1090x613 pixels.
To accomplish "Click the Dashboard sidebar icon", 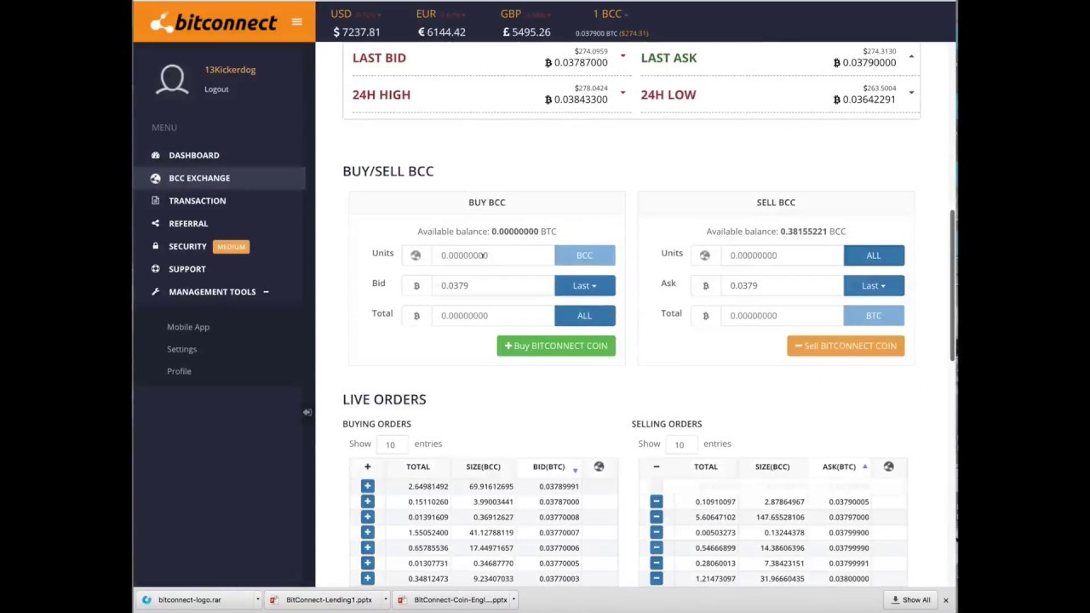I will click(155, 155).
